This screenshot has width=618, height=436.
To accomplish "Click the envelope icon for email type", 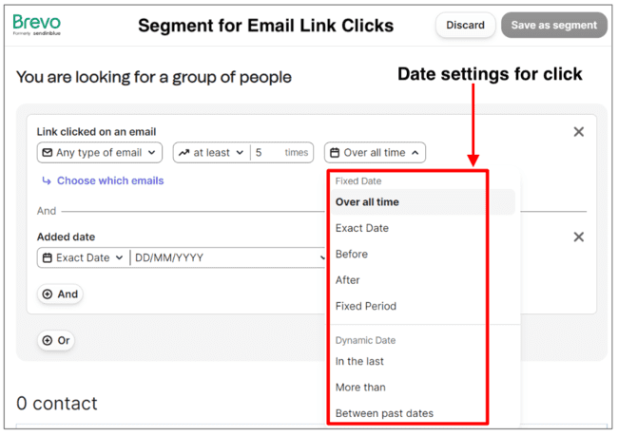I will coord(46,153).
